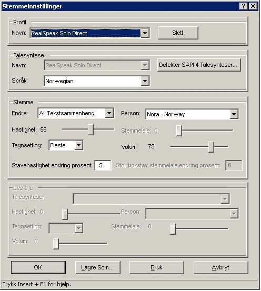
Task: Click the Stemme Hastighet value 56
Action: point(44,129)
